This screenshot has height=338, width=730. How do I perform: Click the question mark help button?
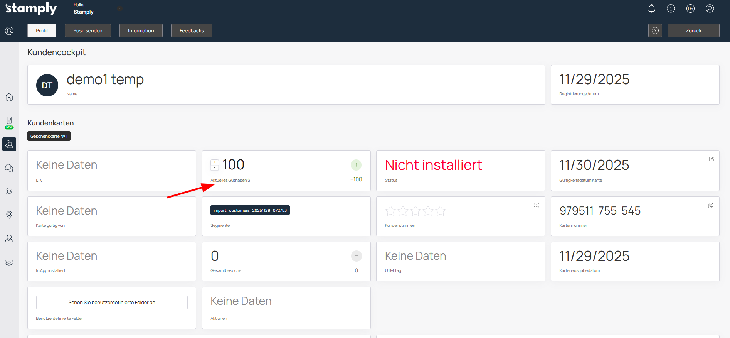655,30
